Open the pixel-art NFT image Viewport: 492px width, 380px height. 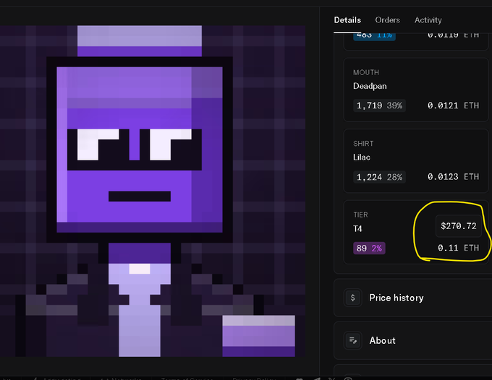[x=153, y=191]
